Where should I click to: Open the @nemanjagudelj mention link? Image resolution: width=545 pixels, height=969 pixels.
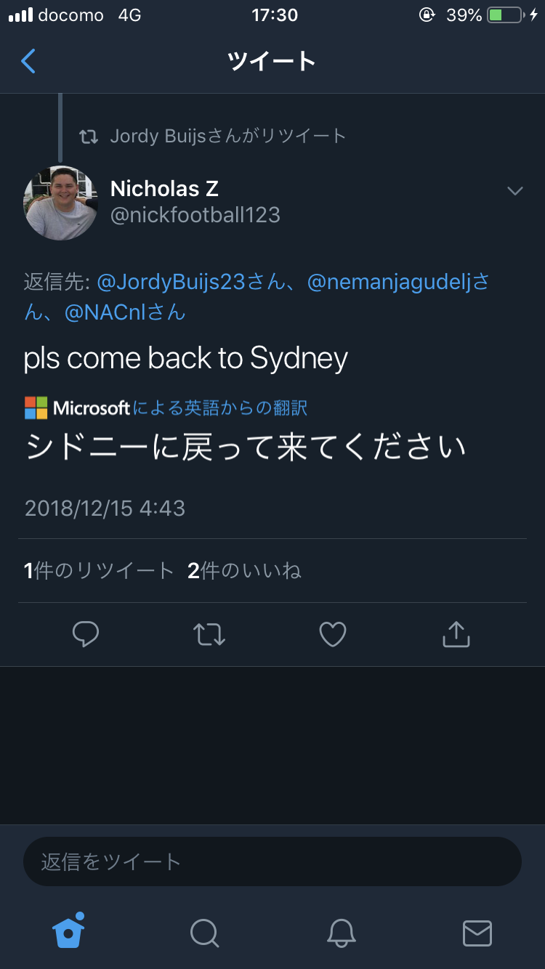[389, 282]
